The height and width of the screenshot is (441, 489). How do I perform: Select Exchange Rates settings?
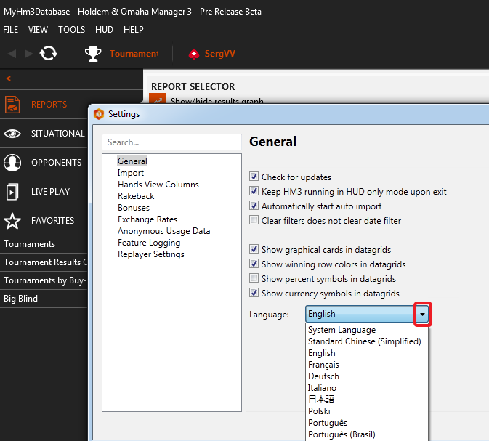click(147, 219)
